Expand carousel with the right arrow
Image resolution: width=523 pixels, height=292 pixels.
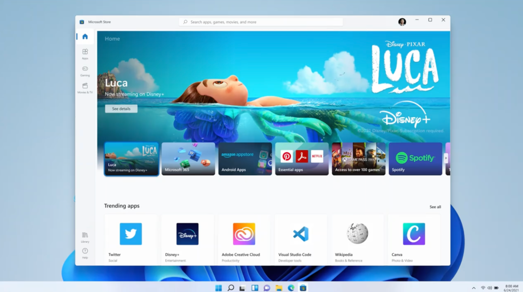(x=446, y=158)
